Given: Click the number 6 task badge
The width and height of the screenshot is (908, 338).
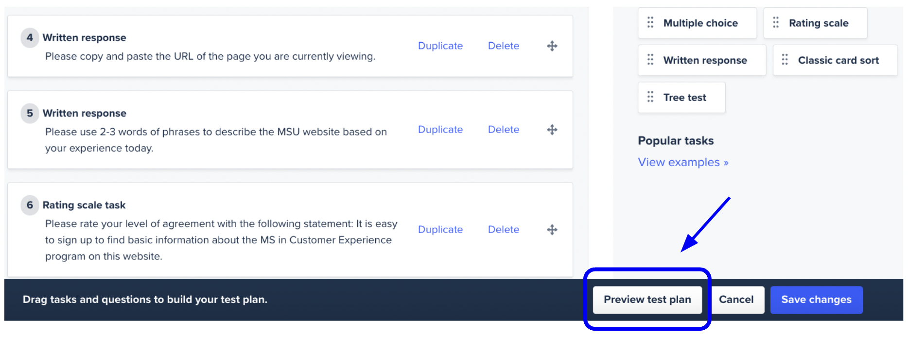Looking at the screenshot, I should 30,205.
